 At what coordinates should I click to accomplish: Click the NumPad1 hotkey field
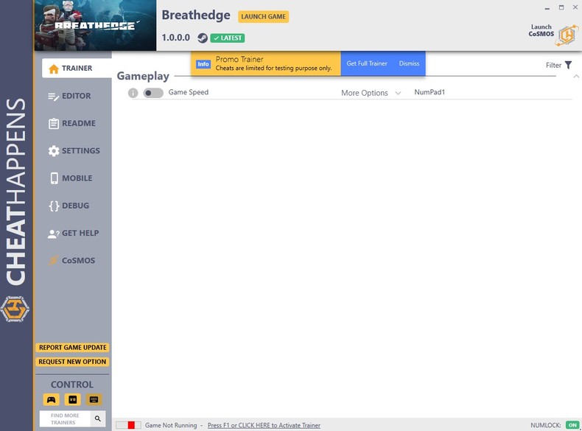coord(430,92)
